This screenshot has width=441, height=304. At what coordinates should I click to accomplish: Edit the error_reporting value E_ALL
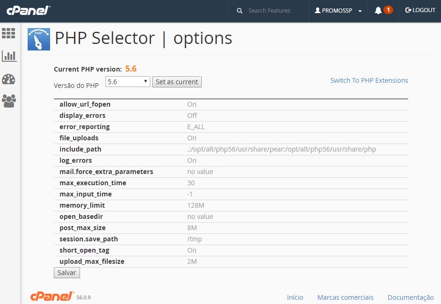(x=196, y=127)
